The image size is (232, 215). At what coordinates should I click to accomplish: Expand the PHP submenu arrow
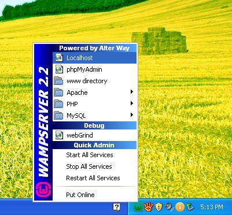click(132, 103)
